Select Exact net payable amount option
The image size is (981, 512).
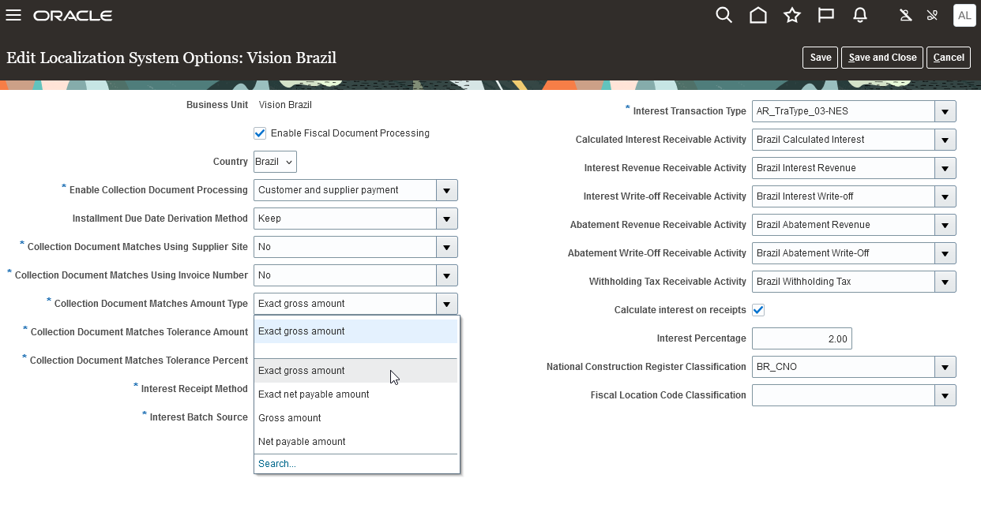pos(356,394)
